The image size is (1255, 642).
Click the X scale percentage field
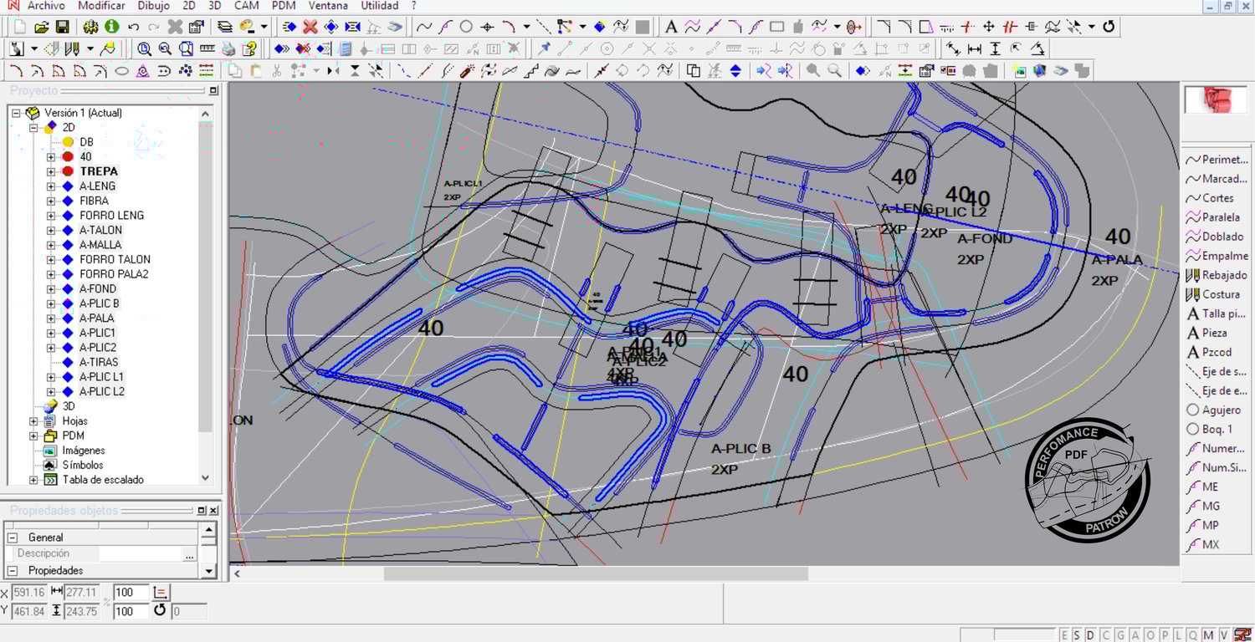pos(131,592)
